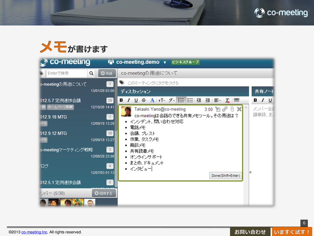Open the co-meetingマーケティング戦略 meeting
The height and width of the screenshot is (236, 314).
click(x=77, y=153)
